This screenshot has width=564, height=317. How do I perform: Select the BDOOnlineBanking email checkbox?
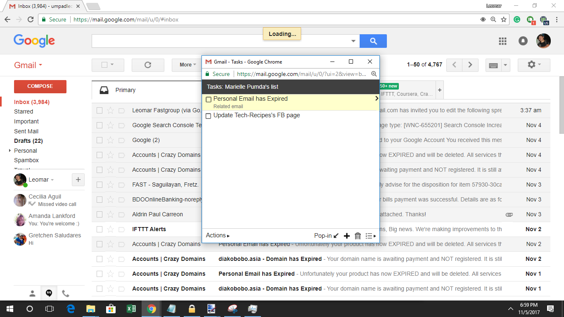100,199
